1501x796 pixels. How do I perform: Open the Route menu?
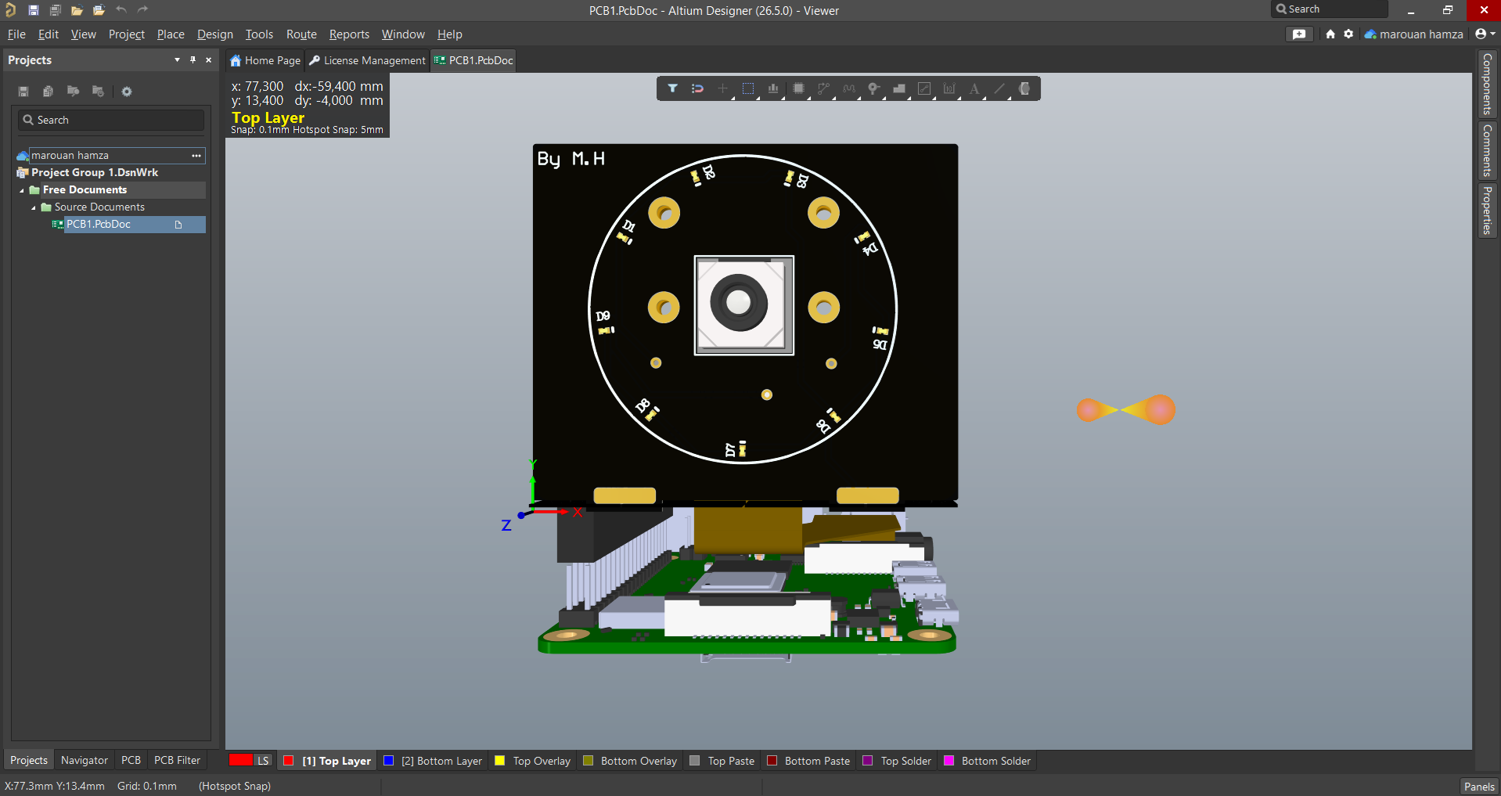(x=301, y=34)
